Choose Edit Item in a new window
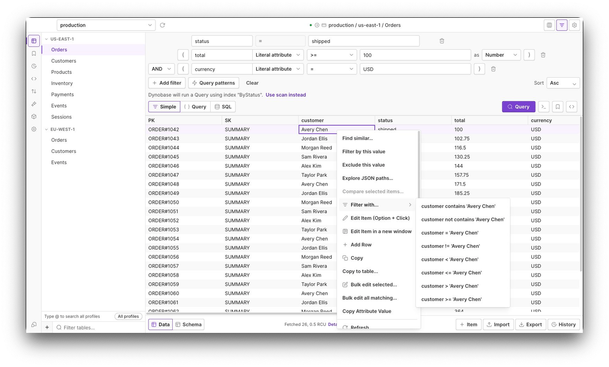Image resolution: width=609 pixels, height=367 pixels. point(377,231)
